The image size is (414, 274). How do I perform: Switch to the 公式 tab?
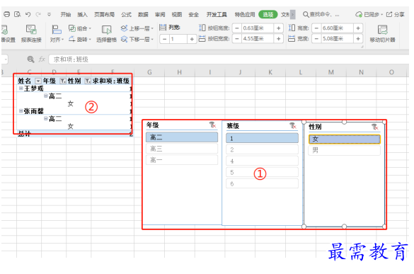(126, 15)
